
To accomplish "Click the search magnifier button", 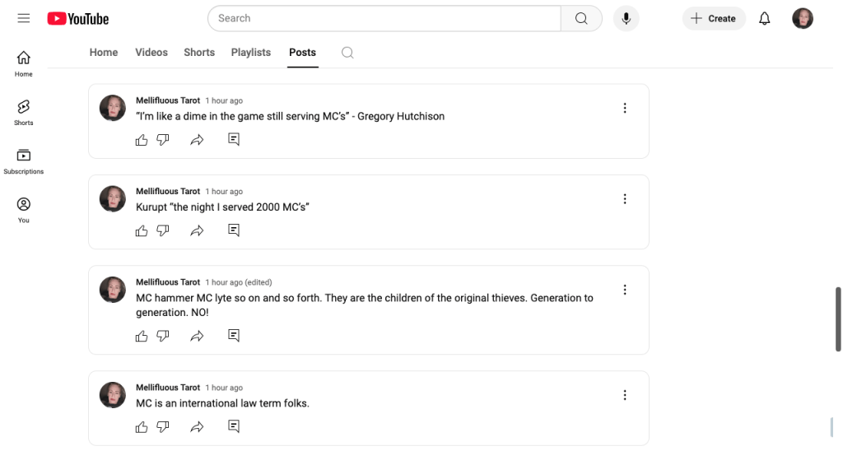I will tap(581, 18).
